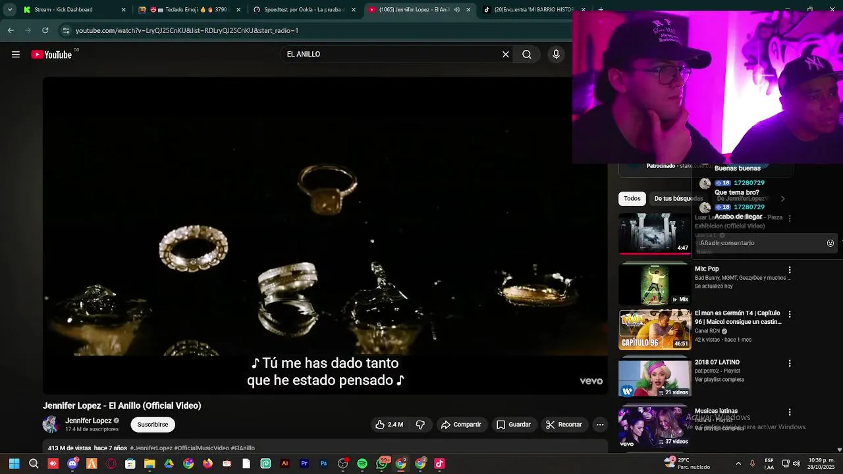Dislike the video with thumbs-down
The height and width of the screenshot is (474, 843).
click(420, 425)
